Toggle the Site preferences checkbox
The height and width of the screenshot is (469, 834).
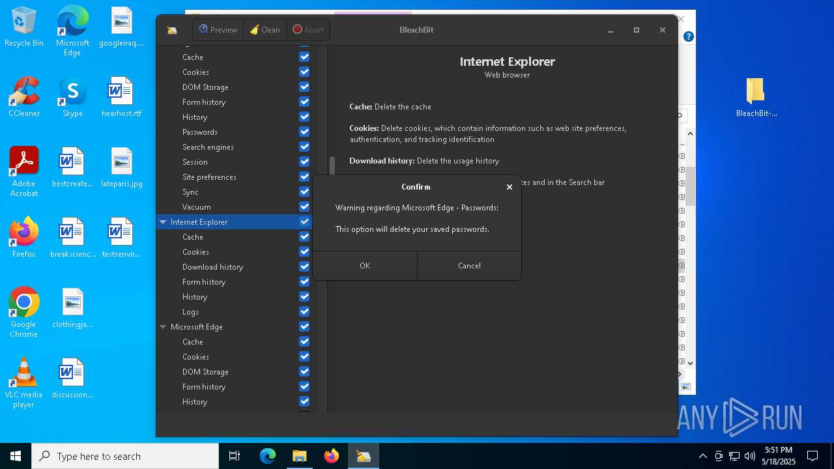pos(304,177)
